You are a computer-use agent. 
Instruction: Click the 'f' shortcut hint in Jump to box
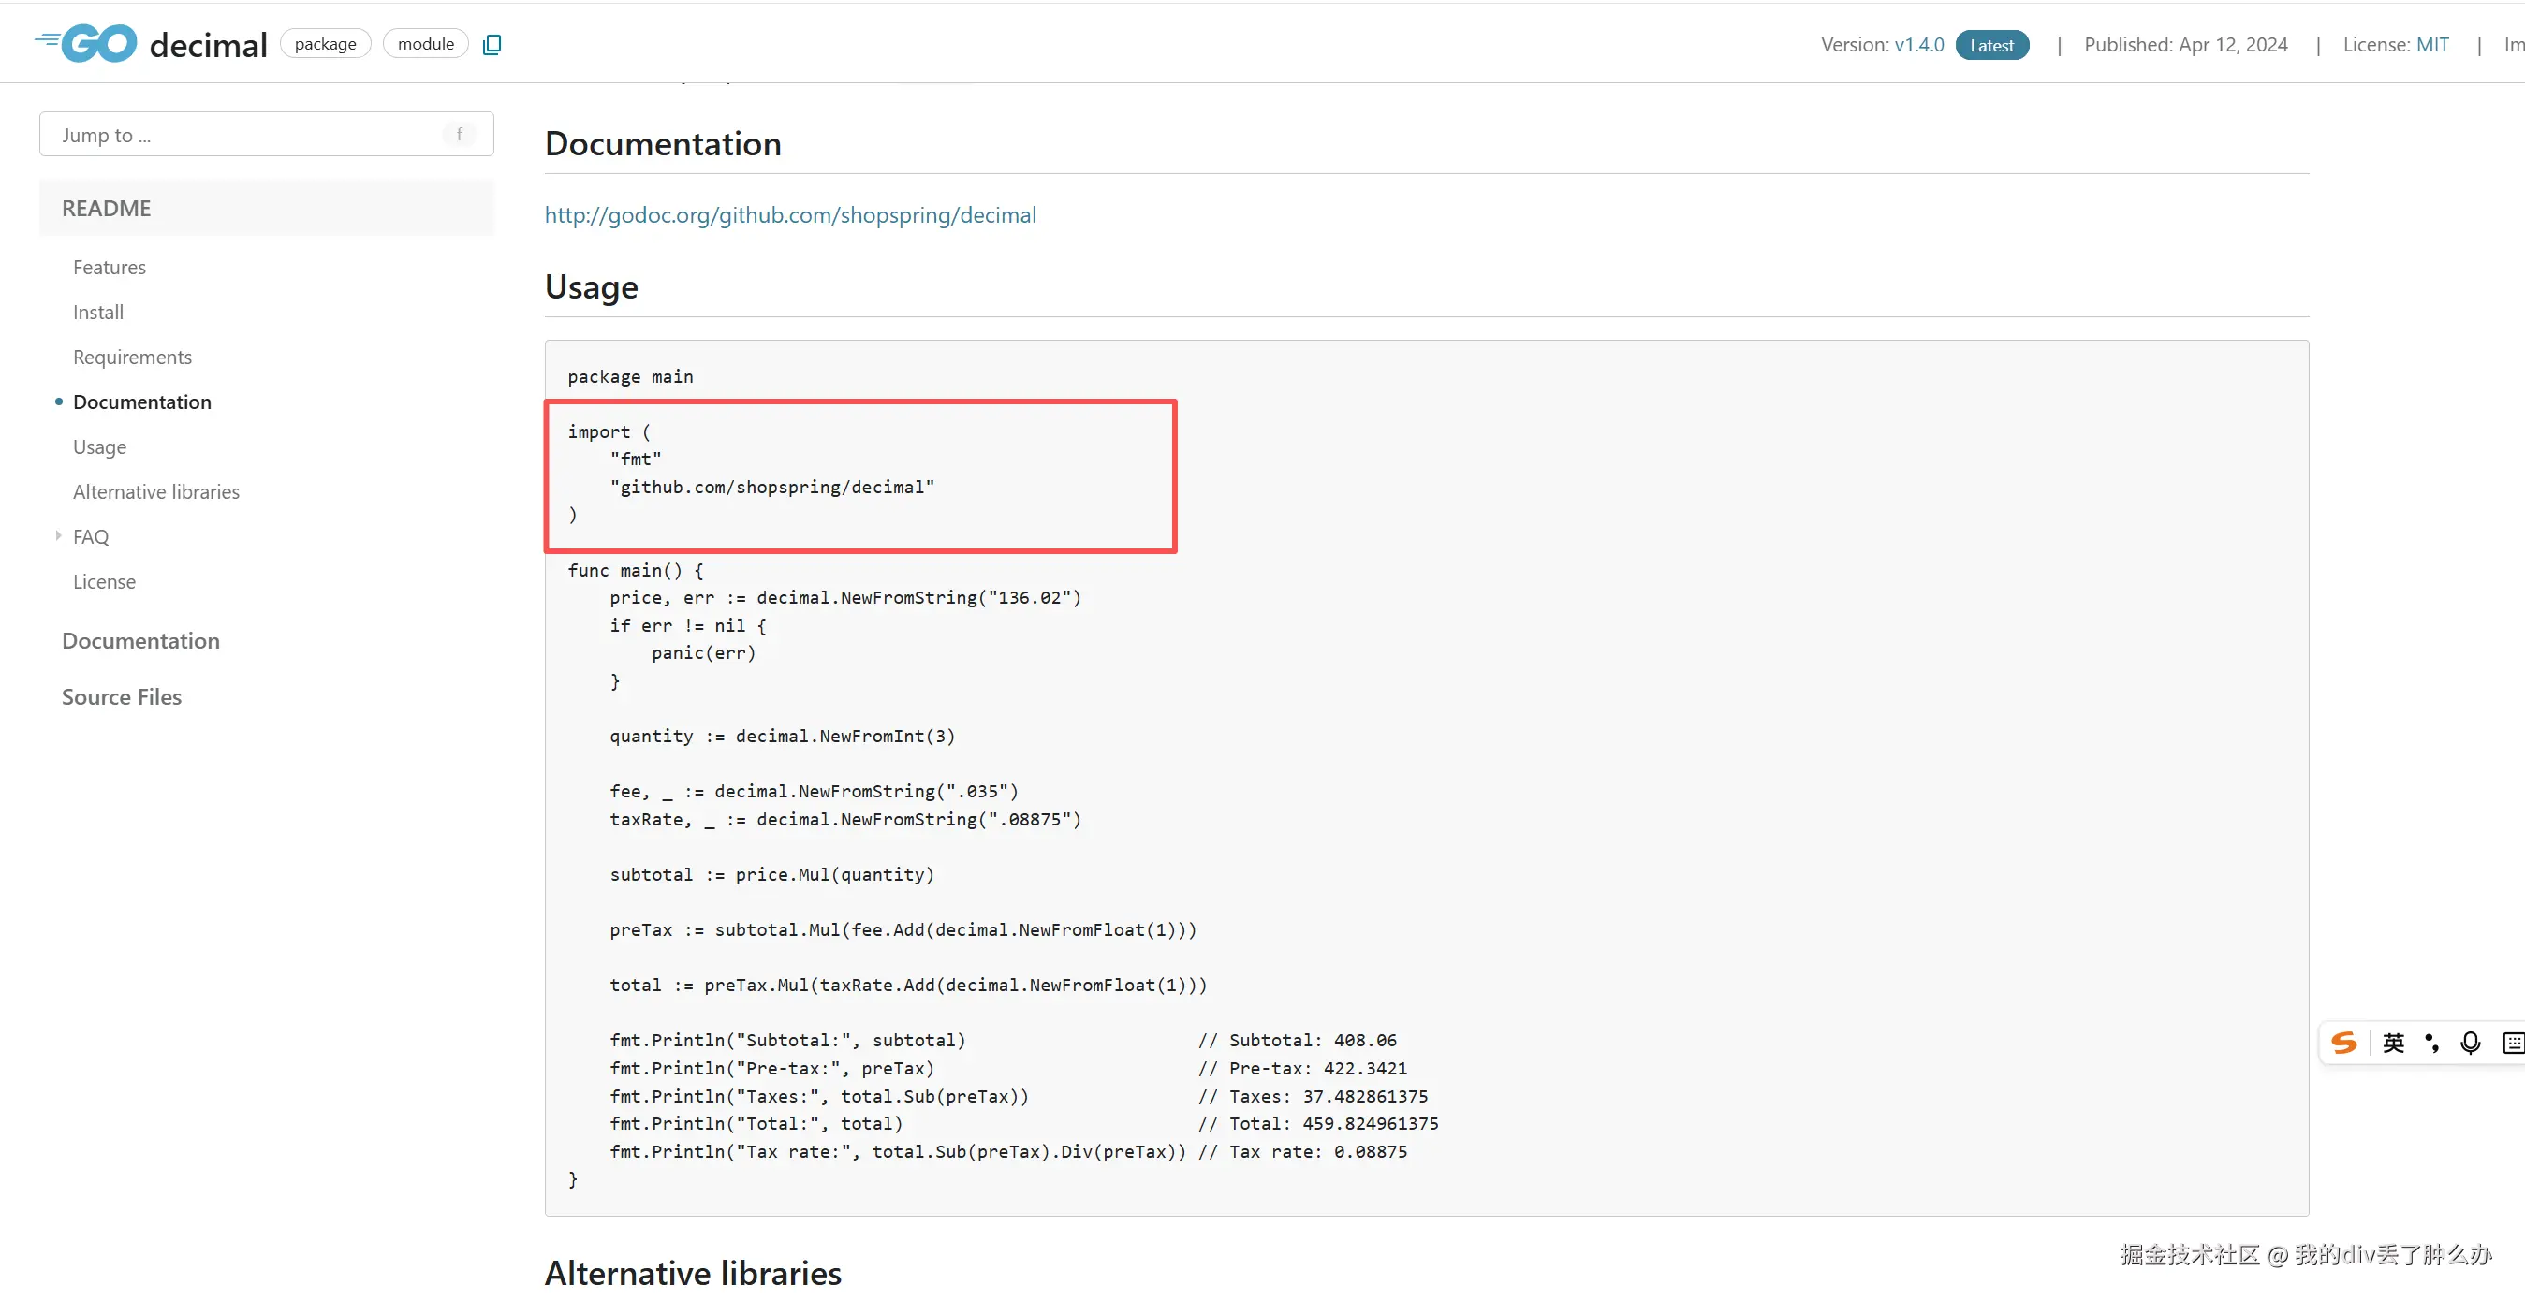click(x=459, y=134)
